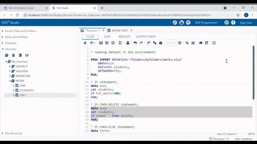The width and height of the screenshot is (257, 144).
Task: Click the New Library icon
Action: coord(7,55)
